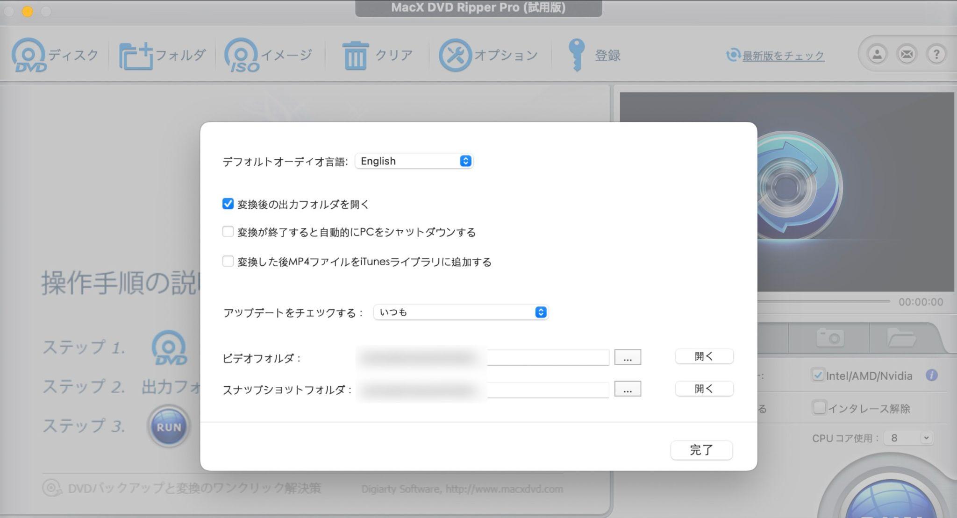Screen dimensions: 957x518
Task: Load an ISO image via イメージ
Action: (x=268, y=55)
